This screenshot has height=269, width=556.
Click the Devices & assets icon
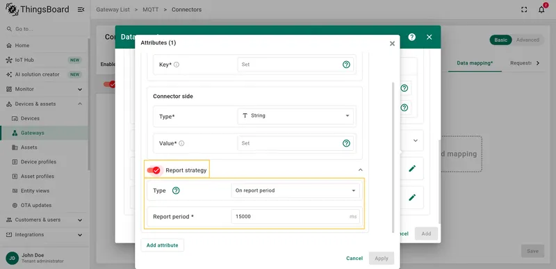tap(9, 104)
